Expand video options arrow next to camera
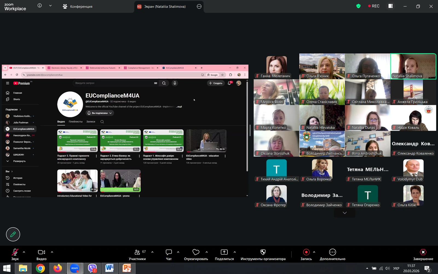The width and height of the screenshot is (438, 274). click(52, 252)
